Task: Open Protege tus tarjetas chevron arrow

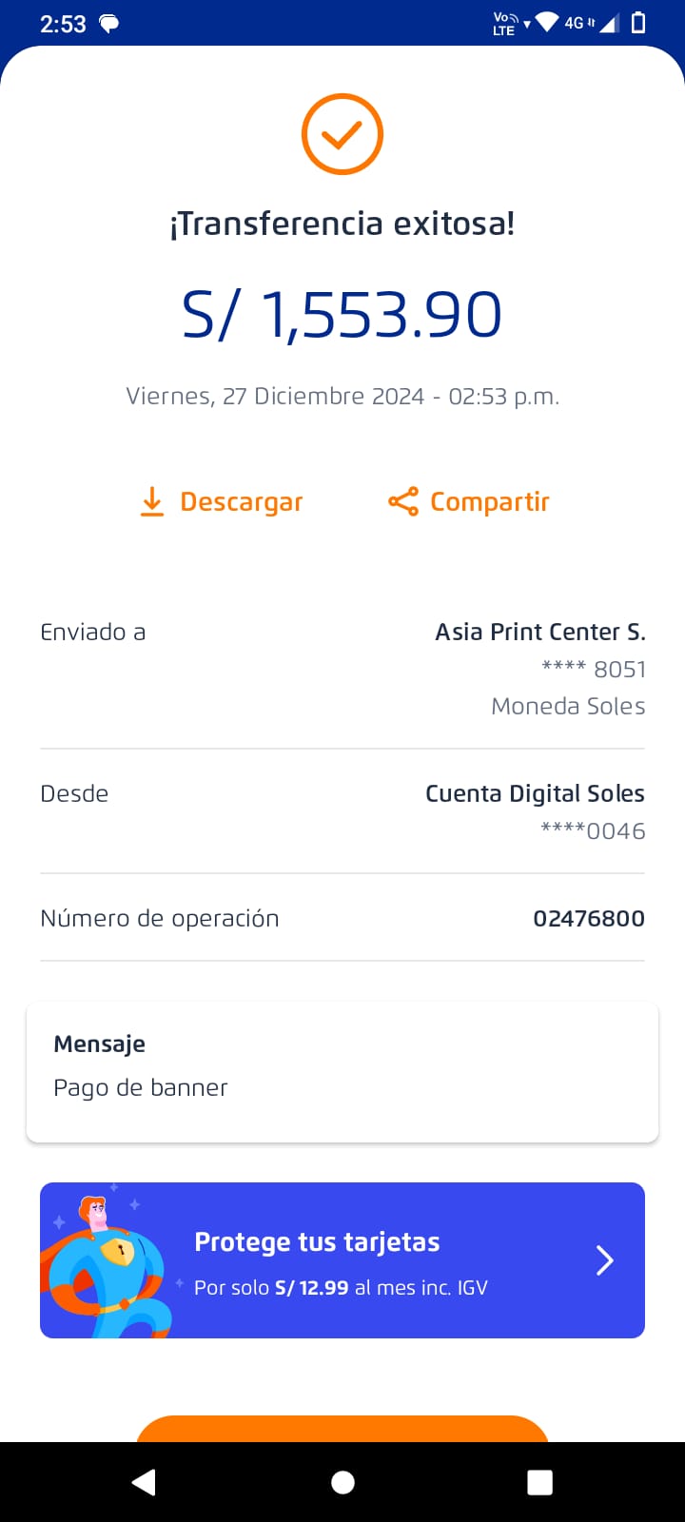Action: click(x=604, y=1260)
